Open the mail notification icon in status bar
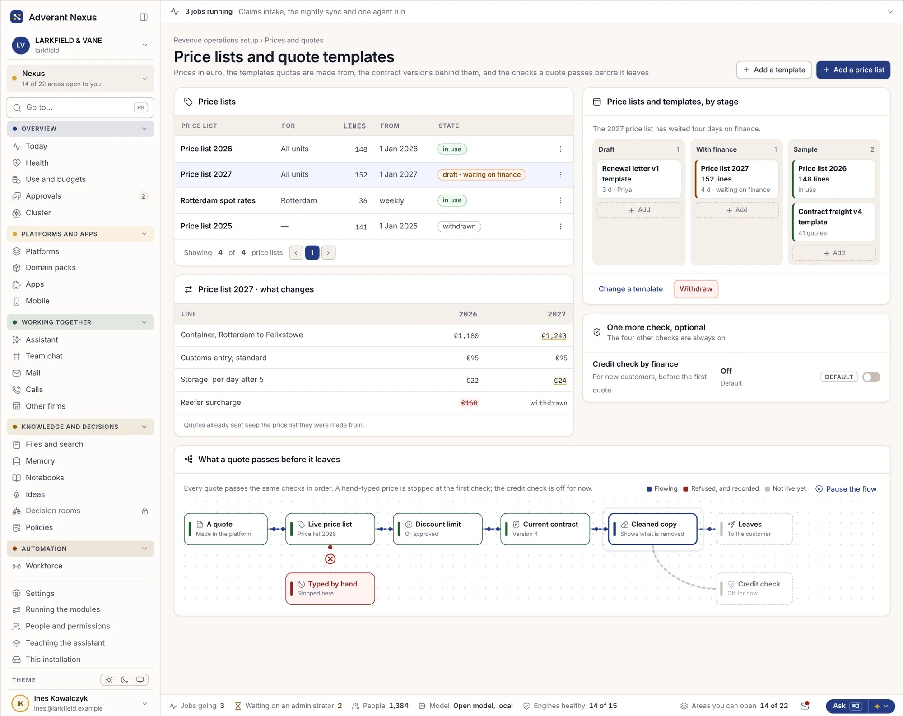The height and width of the screenshot is (716, 903). 805,706
